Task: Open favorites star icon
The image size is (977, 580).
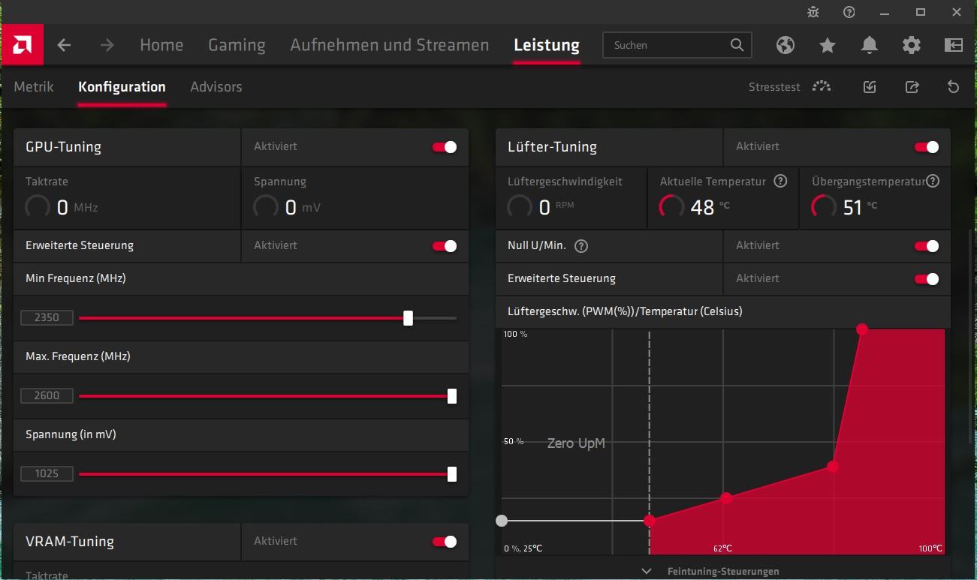Action: point(828,45)
